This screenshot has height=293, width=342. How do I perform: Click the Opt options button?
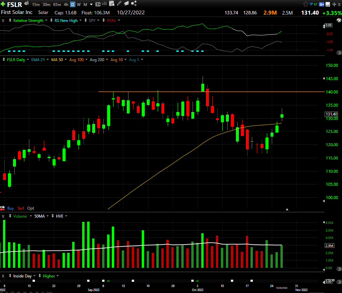point(31,208)
